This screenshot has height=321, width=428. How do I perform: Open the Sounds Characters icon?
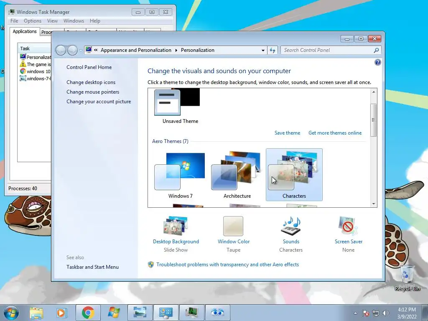coord(291,226)
